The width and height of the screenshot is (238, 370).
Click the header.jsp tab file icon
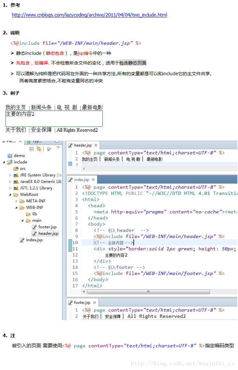pos(70,145)
